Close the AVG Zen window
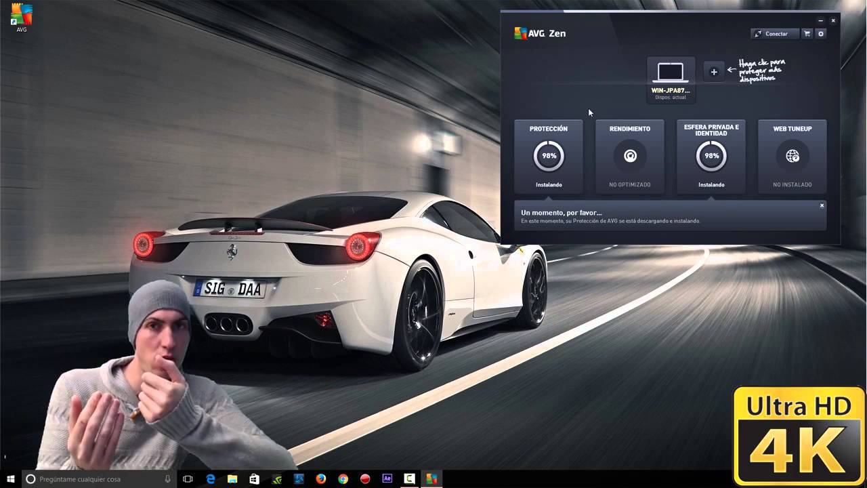Screen dimensions: 867x488 click(833, 21)
